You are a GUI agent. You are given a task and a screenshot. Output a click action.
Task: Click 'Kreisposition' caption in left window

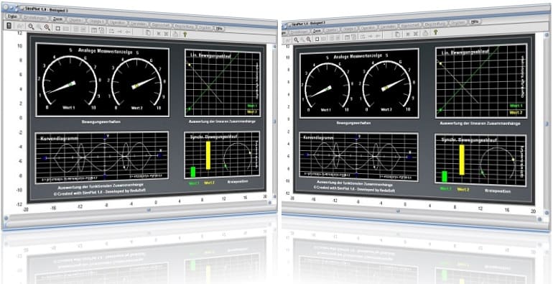tap(237, 182)
